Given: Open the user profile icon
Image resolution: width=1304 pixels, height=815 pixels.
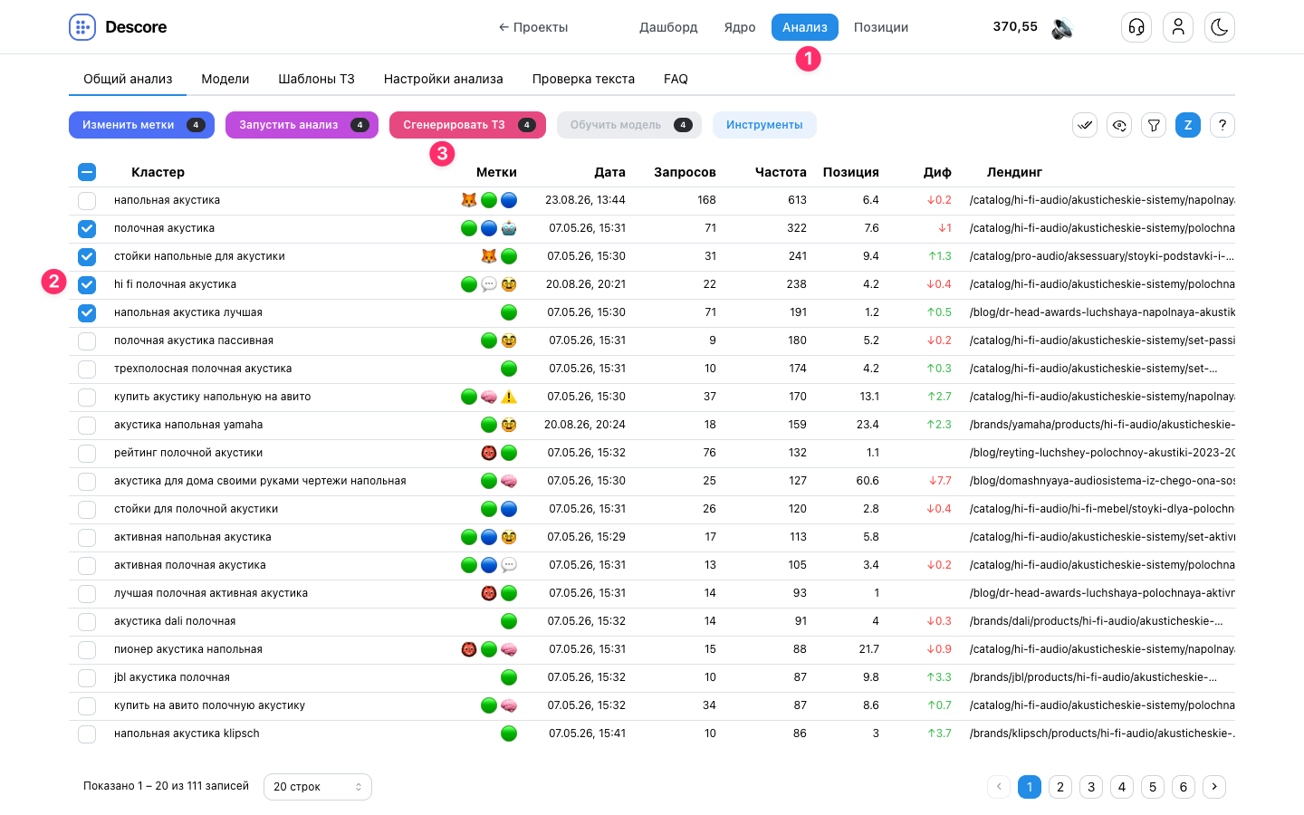Looking at the screenshot, I should coord(1178,27).
